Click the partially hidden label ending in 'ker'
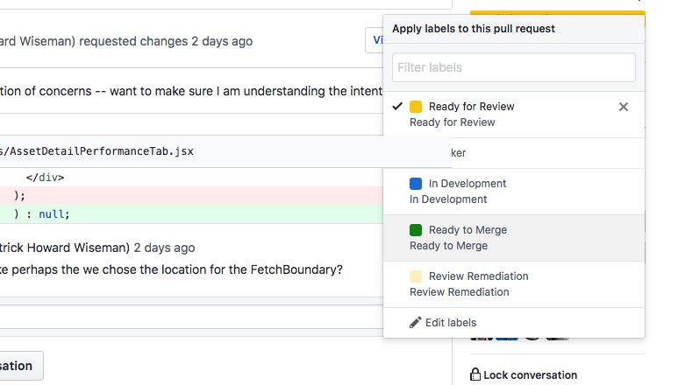 pos(548,153)
